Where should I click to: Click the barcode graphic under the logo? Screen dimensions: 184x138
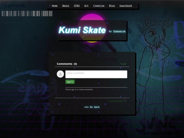pos(27,14)
